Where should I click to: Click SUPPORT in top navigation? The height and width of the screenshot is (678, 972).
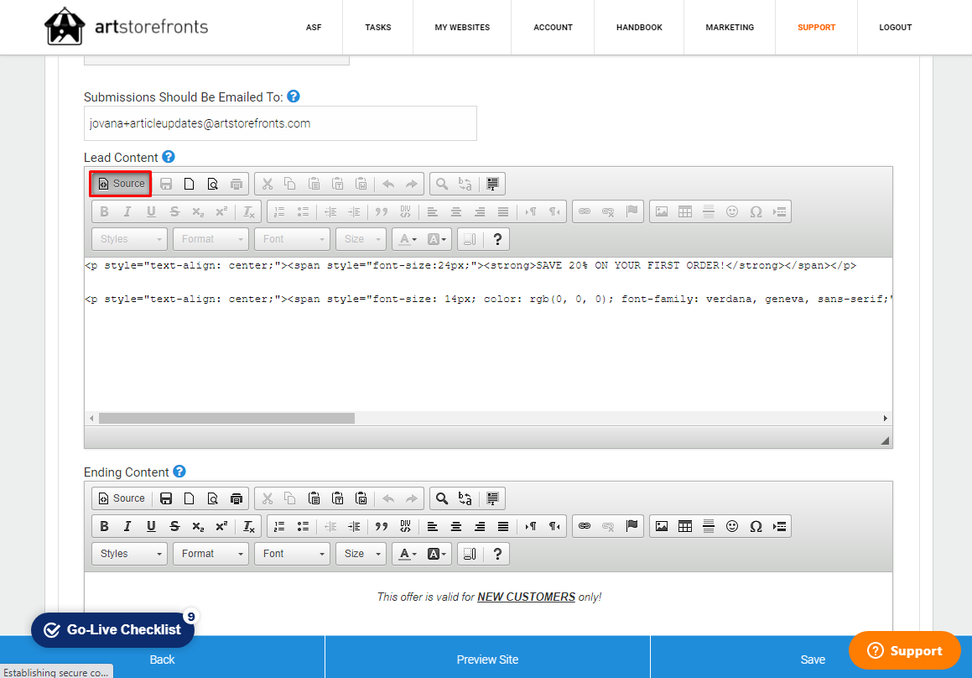[x=816, y=28]
